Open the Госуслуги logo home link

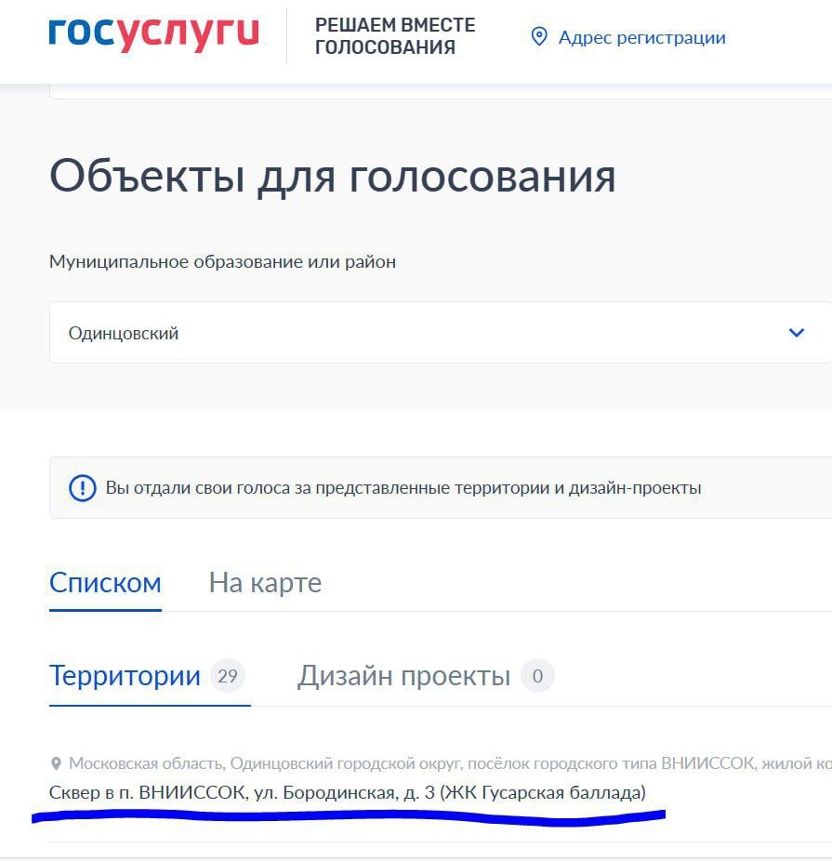(x=153, y=34)
